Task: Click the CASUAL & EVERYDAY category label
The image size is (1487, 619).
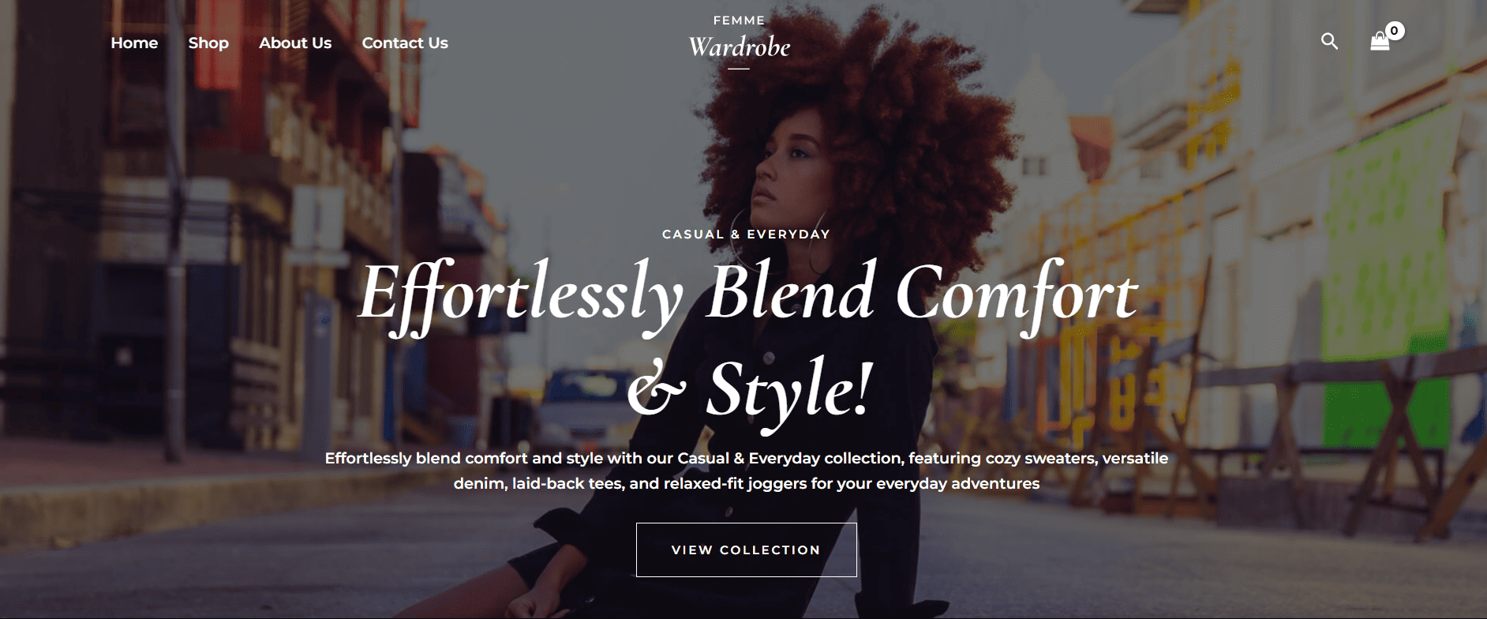Action: (746, 234)
